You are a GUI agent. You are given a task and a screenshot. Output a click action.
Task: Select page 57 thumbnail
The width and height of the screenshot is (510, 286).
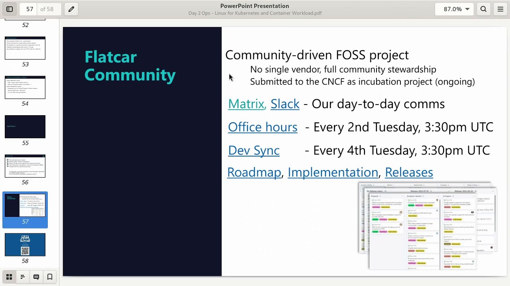click(x=25, y=205)
